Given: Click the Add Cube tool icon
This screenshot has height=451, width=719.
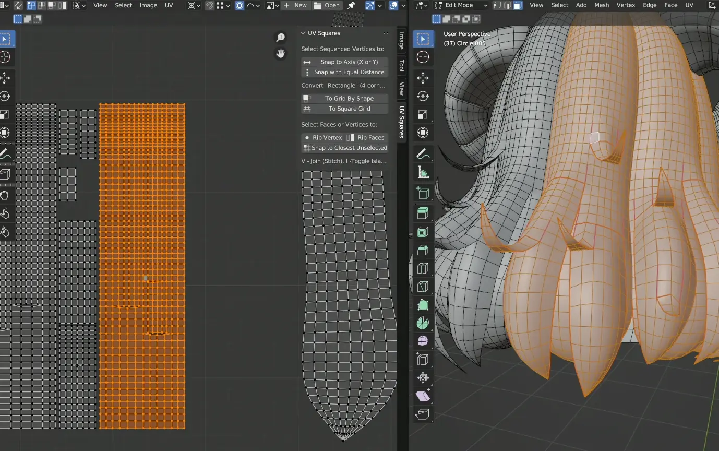Looking at the screenshot, I should tap(423, 193).
